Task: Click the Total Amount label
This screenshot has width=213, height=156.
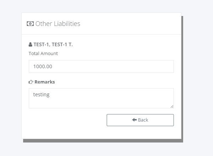Action: 43,54
